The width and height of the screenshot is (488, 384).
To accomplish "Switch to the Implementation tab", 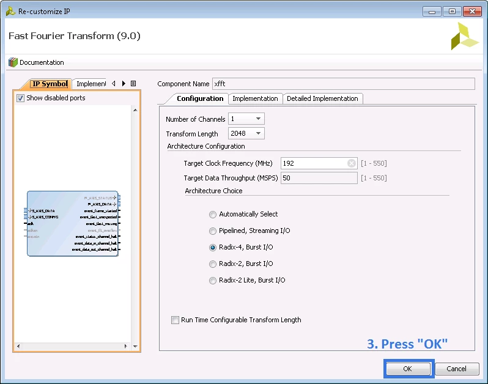I will click(x=255, y=98).
